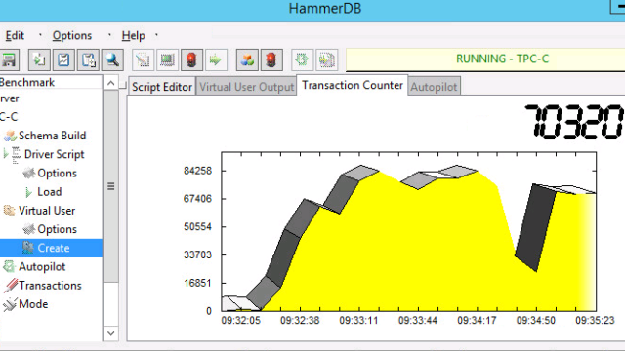Viewport: 625px width, 351px height.
Task: Click the last toolbar icon with green arrow page
Action: click(x=327, y=60)
